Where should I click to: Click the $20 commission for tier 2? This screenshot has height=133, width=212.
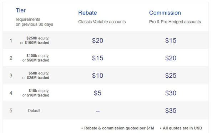click(171, 58)
